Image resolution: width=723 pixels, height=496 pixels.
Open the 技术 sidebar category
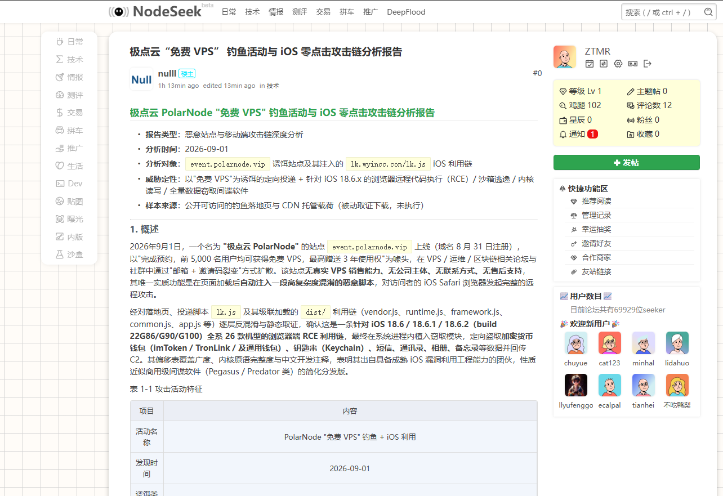pos(69,59)
